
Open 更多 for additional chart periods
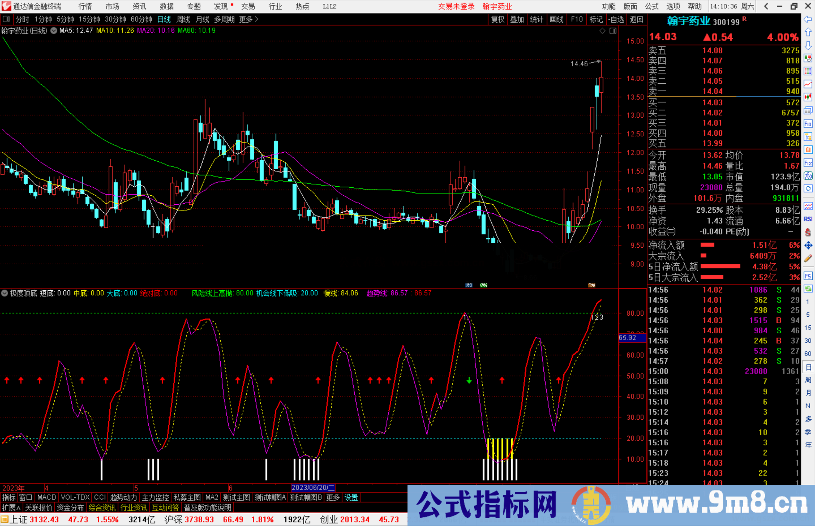[245, 19]
